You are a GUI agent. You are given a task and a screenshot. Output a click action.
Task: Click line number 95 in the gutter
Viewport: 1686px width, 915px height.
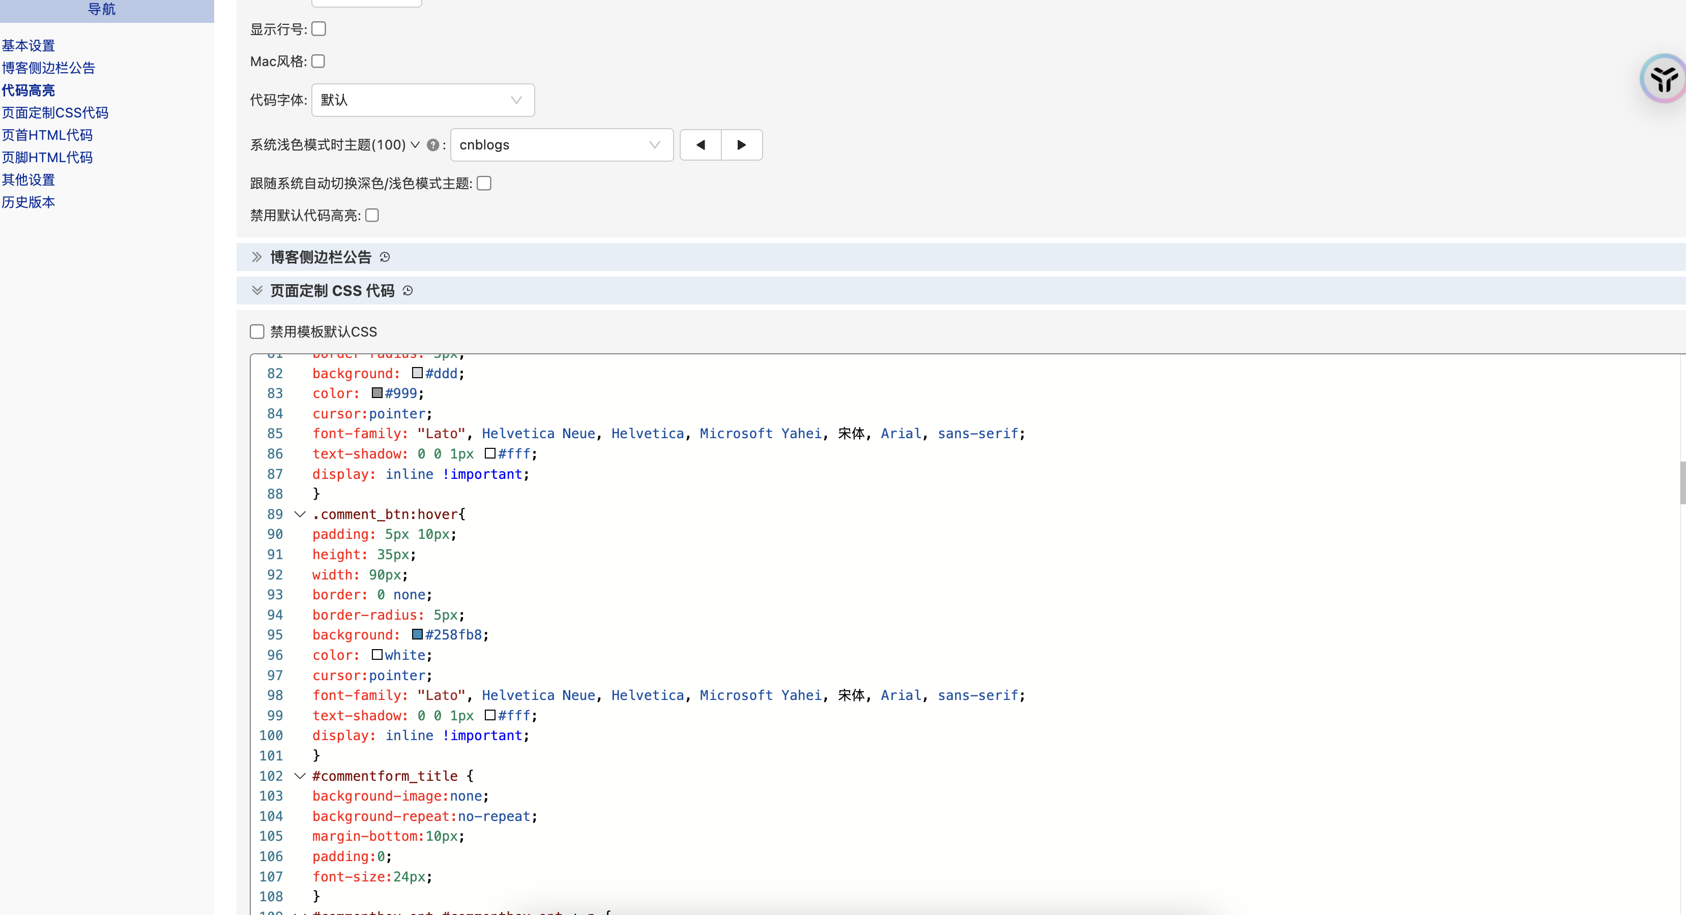275,634
